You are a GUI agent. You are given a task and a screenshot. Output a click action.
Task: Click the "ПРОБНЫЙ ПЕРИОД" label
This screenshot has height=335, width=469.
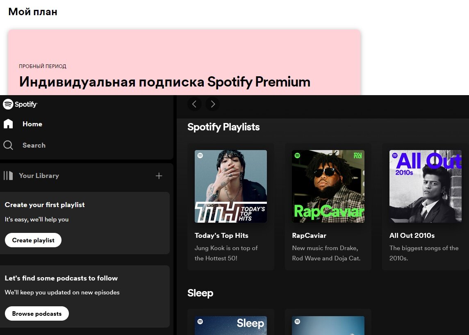(43, 66)
